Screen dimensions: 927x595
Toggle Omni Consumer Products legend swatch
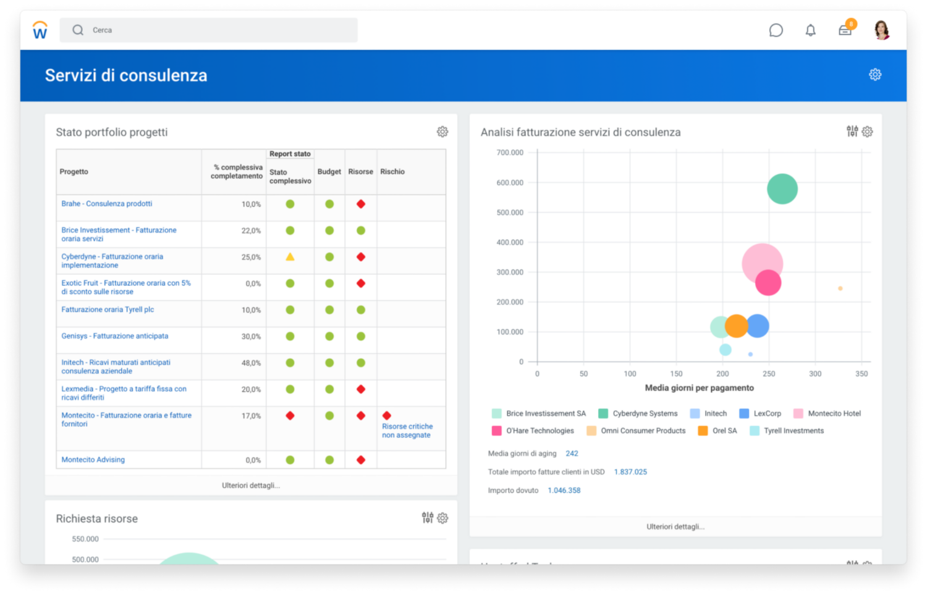coord(591,431)
